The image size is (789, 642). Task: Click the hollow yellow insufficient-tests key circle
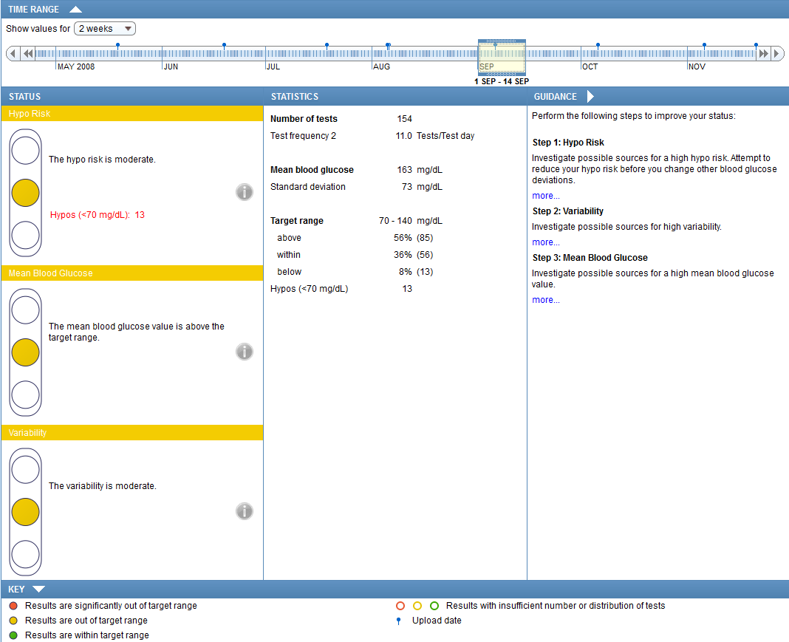[x=417, y=606]
